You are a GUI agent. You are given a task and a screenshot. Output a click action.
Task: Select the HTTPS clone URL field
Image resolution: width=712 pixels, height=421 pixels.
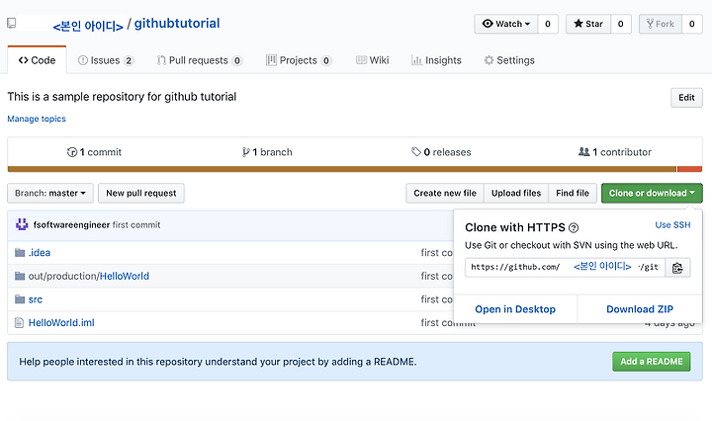(565, 267)
